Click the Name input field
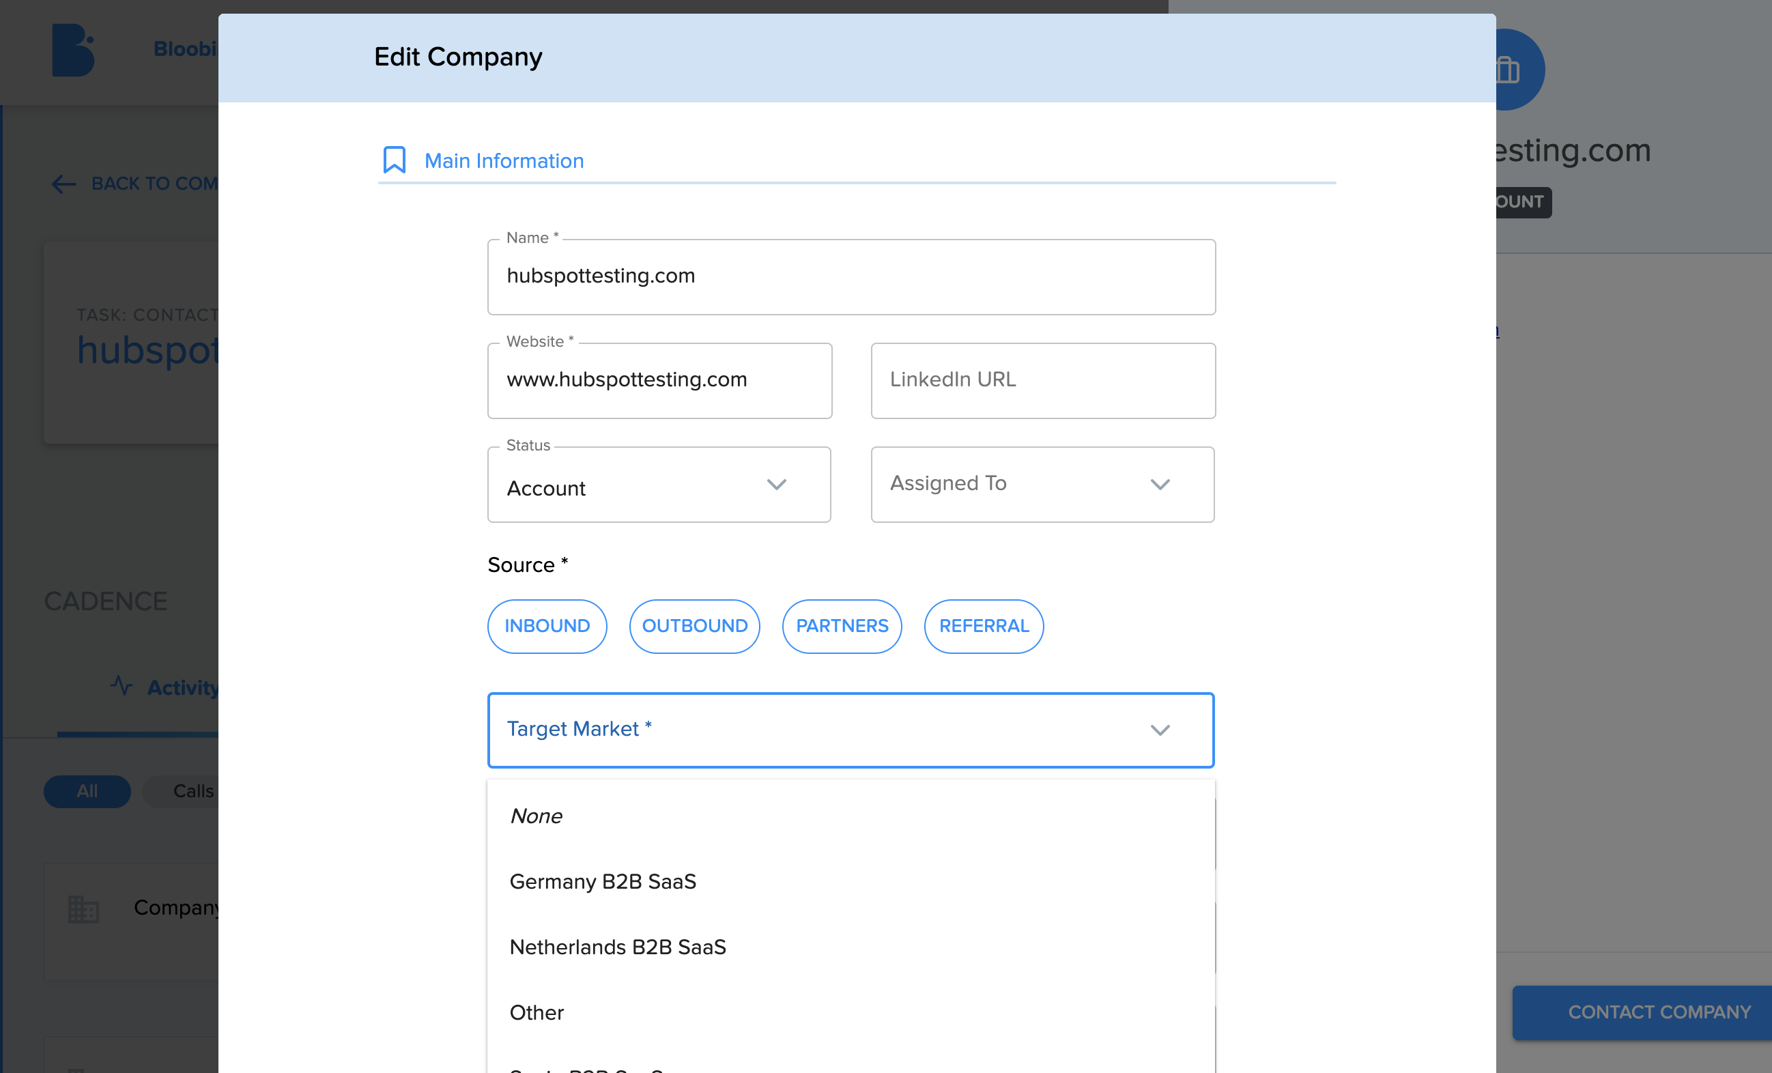This screenshot has width=1772, height=1073. coord(851,277)
